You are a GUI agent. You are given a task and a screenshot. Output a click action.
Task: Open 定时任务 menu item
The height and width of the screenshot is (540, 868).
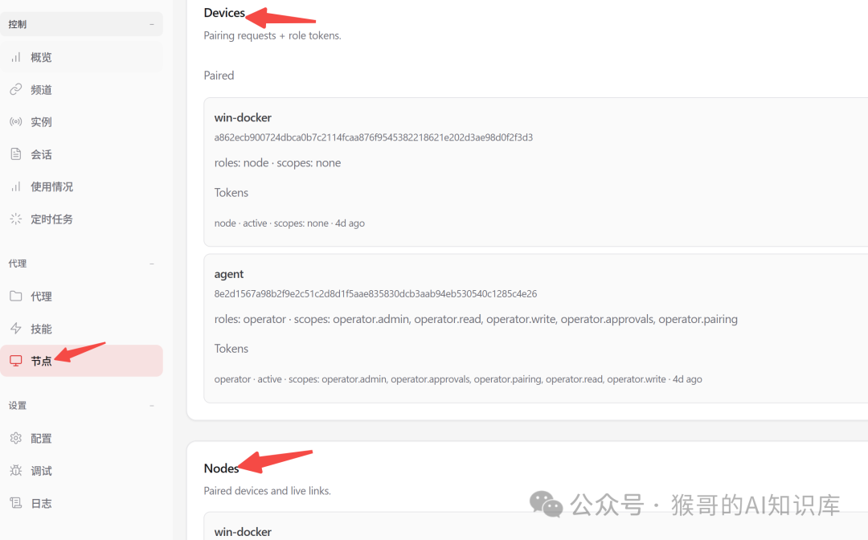point(81,219)
